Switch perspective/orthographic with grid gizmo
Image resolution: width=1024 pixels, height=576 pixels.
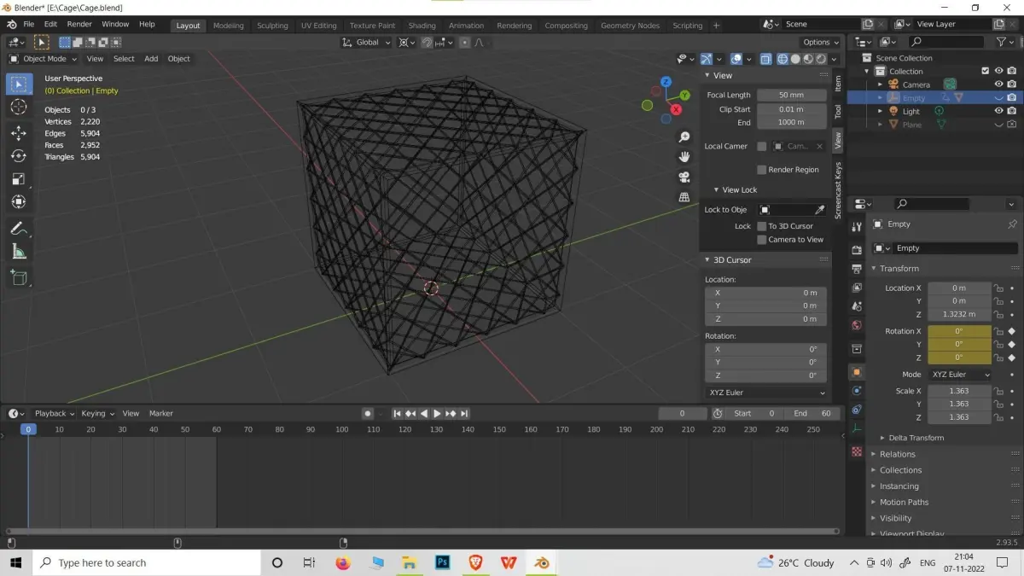pyautogui.click(x=684, y=197)
